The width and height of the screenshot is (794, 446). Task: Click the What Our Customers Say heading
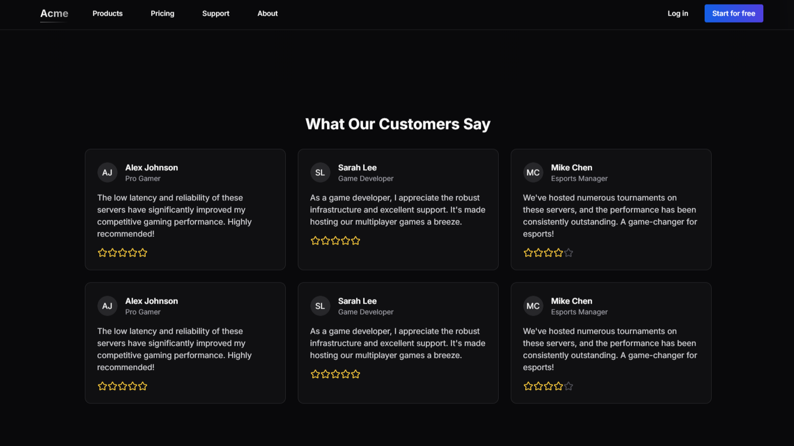tap(398, 124)
